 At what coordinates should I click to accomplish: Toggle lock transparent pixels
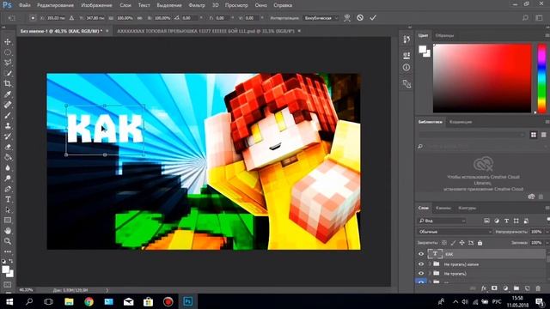tap(444, 242)
